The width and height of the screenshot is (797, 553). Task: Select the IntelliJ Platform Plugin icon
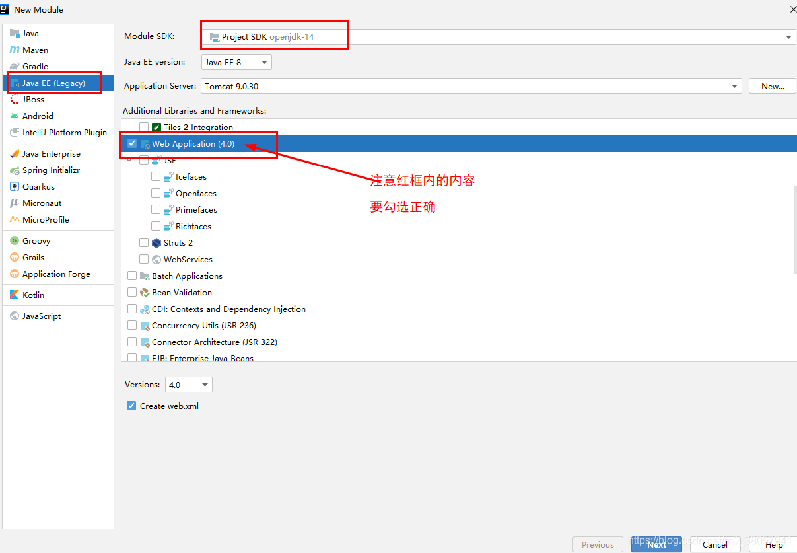tap(15, 132)
